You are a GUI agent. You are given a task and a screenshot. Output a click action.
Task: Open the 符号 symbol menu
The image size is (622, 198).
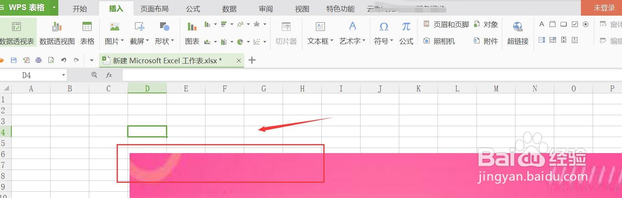pos(384,33)
